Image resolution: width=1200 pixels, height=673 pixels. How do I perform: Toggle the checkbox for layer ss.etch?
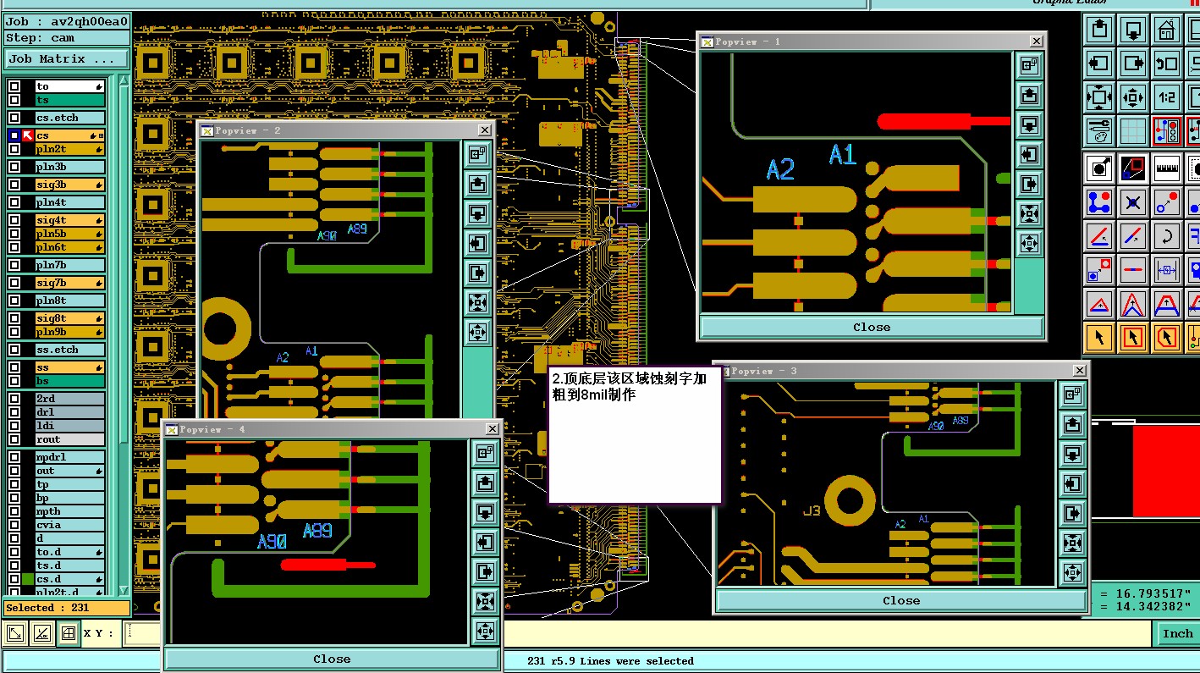point(14,350)
